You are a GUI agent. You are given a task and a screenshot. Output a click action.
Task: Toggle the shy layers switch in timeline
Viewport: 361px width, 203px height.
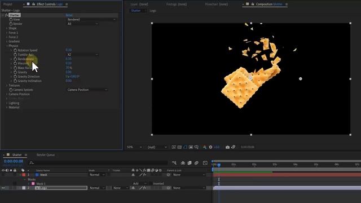click(183, 163)
